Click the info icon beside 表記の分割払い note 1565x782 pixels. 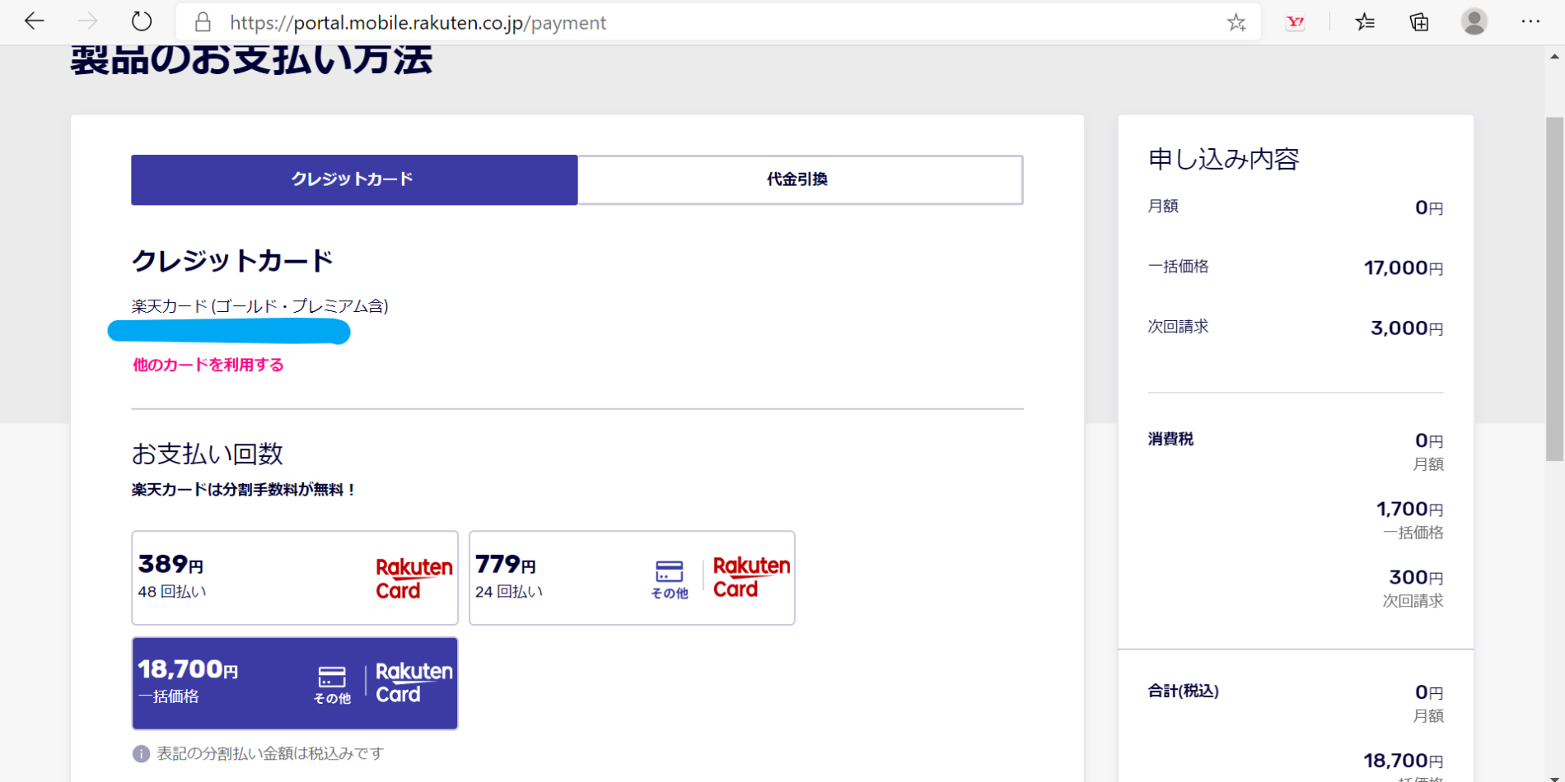(x=141, y=754)
